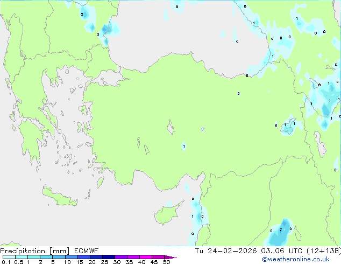This screenshot has height=264, width=341.
Task: Click the 5 mm legend color swatch
Action: [59, 257]
